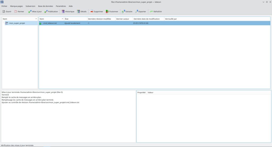Open the Aide menu
Image resolution: width=272 pixels, height=147 pixels.
[x=71, y=6]
